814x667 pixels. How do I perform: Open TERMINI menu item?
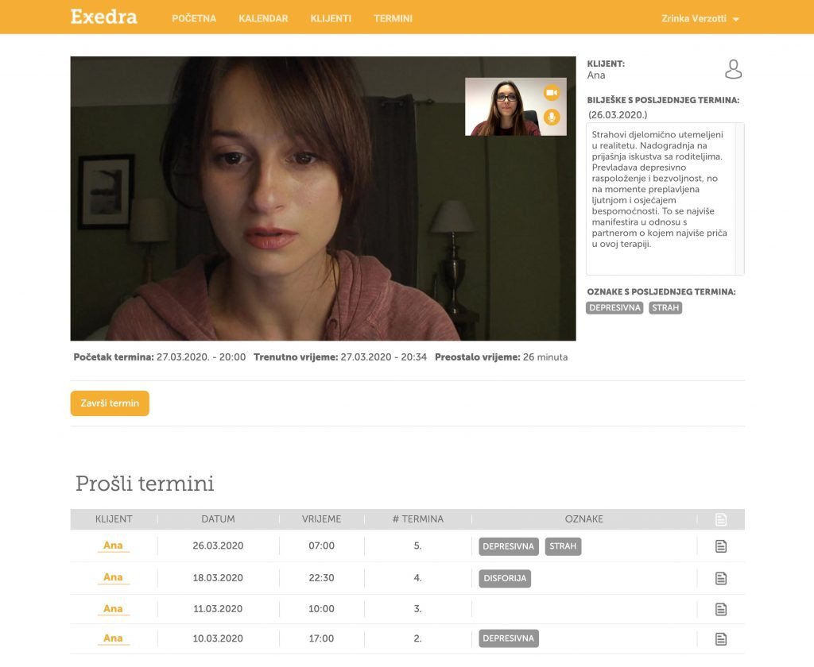(x=393, y=19)
